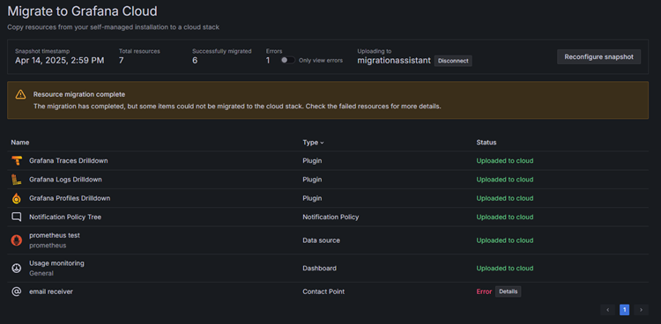
Task: Click the warning triangle icon in the alert banner
Action: point(20,94)
